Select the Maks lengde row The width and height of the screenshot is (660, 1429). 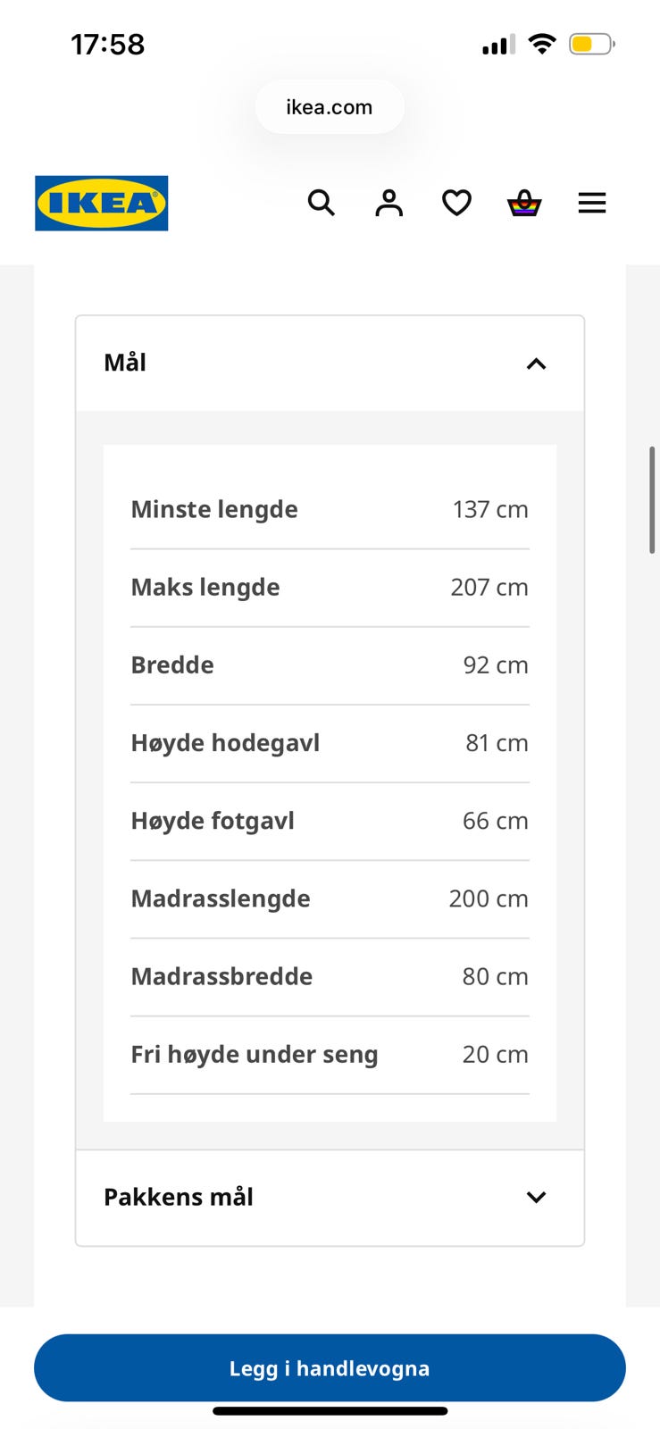[330, 588]
